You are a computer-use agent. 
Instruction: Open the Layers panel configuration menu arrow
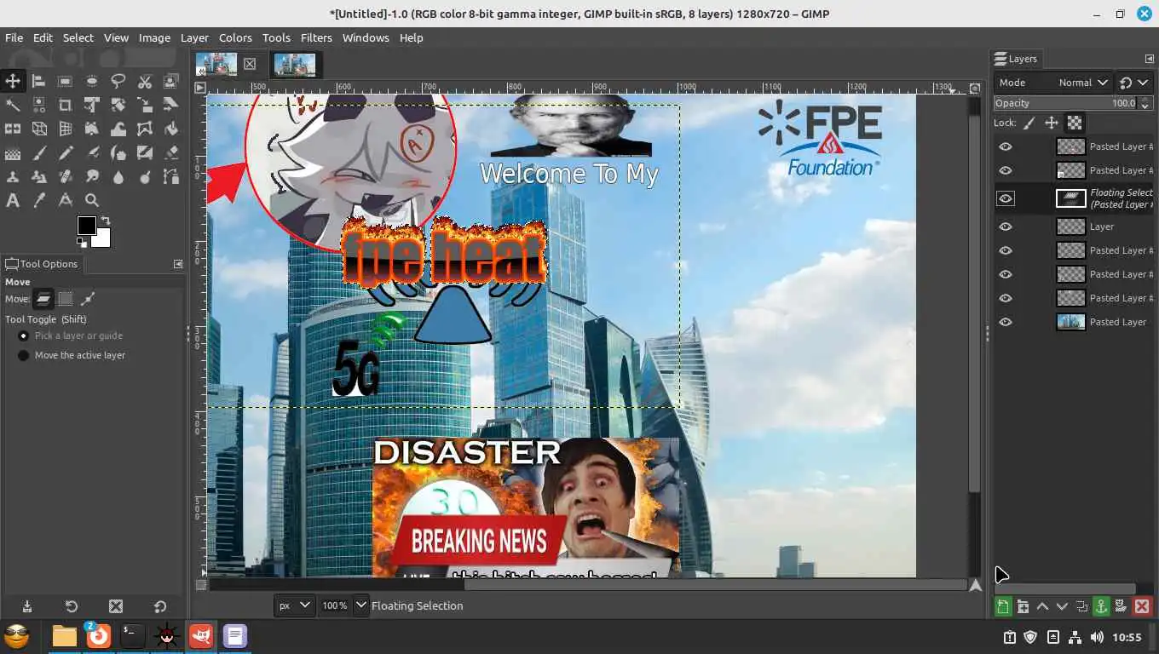click(1149, 59)
